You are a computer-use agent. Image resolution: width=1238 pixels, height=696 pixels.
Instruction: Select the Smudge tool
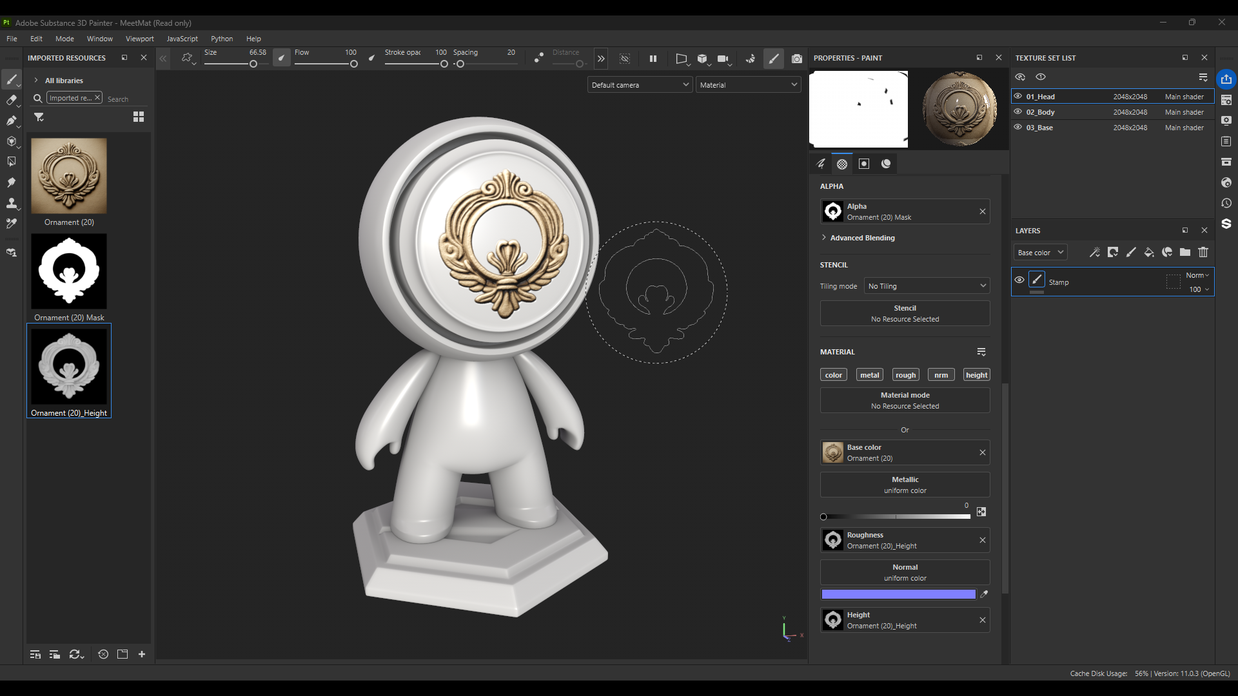[11, 182]
